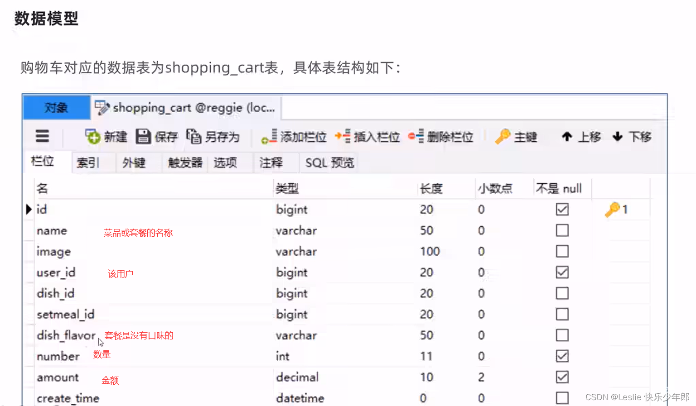The image size is (696, 406).
Task: Select the id field name cell
Action: (x=154, y=210)
